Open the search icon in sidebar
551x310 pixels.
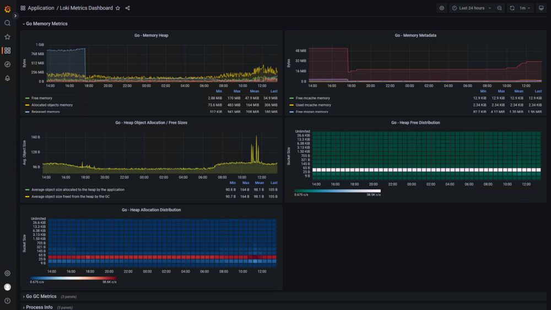[7, 23]
